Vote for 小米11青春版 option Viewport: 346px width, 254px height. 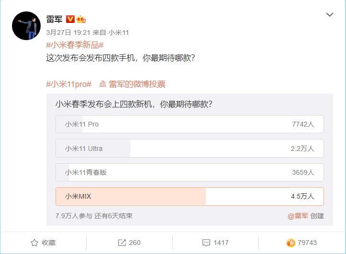tap(190, 172)
